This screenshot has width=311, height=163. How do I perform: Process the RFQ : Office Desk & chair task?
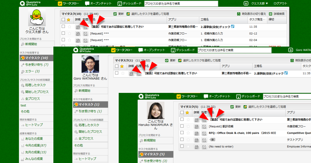click(204, 133)
